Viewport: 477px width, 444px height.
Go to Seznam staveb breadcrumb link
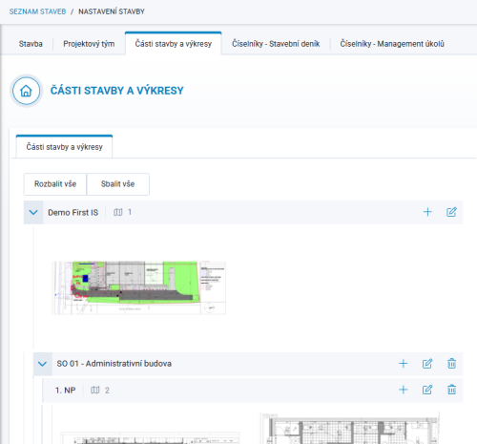click(x=37, y=11)
